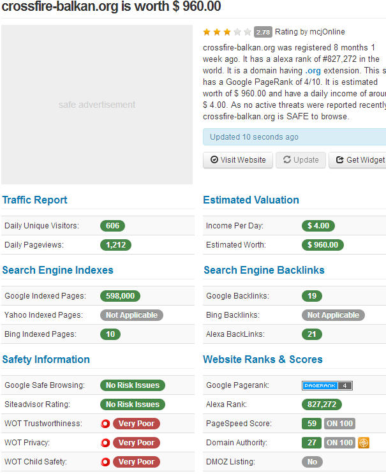
Task: Click the Website Ranks & Scores heading
Action: coord(263,359)
